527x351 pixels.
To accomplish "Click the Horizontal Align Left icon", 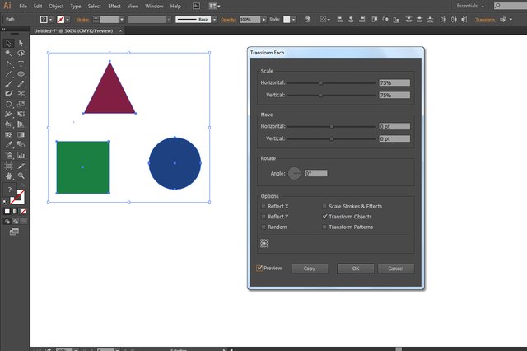I will 340,20.
